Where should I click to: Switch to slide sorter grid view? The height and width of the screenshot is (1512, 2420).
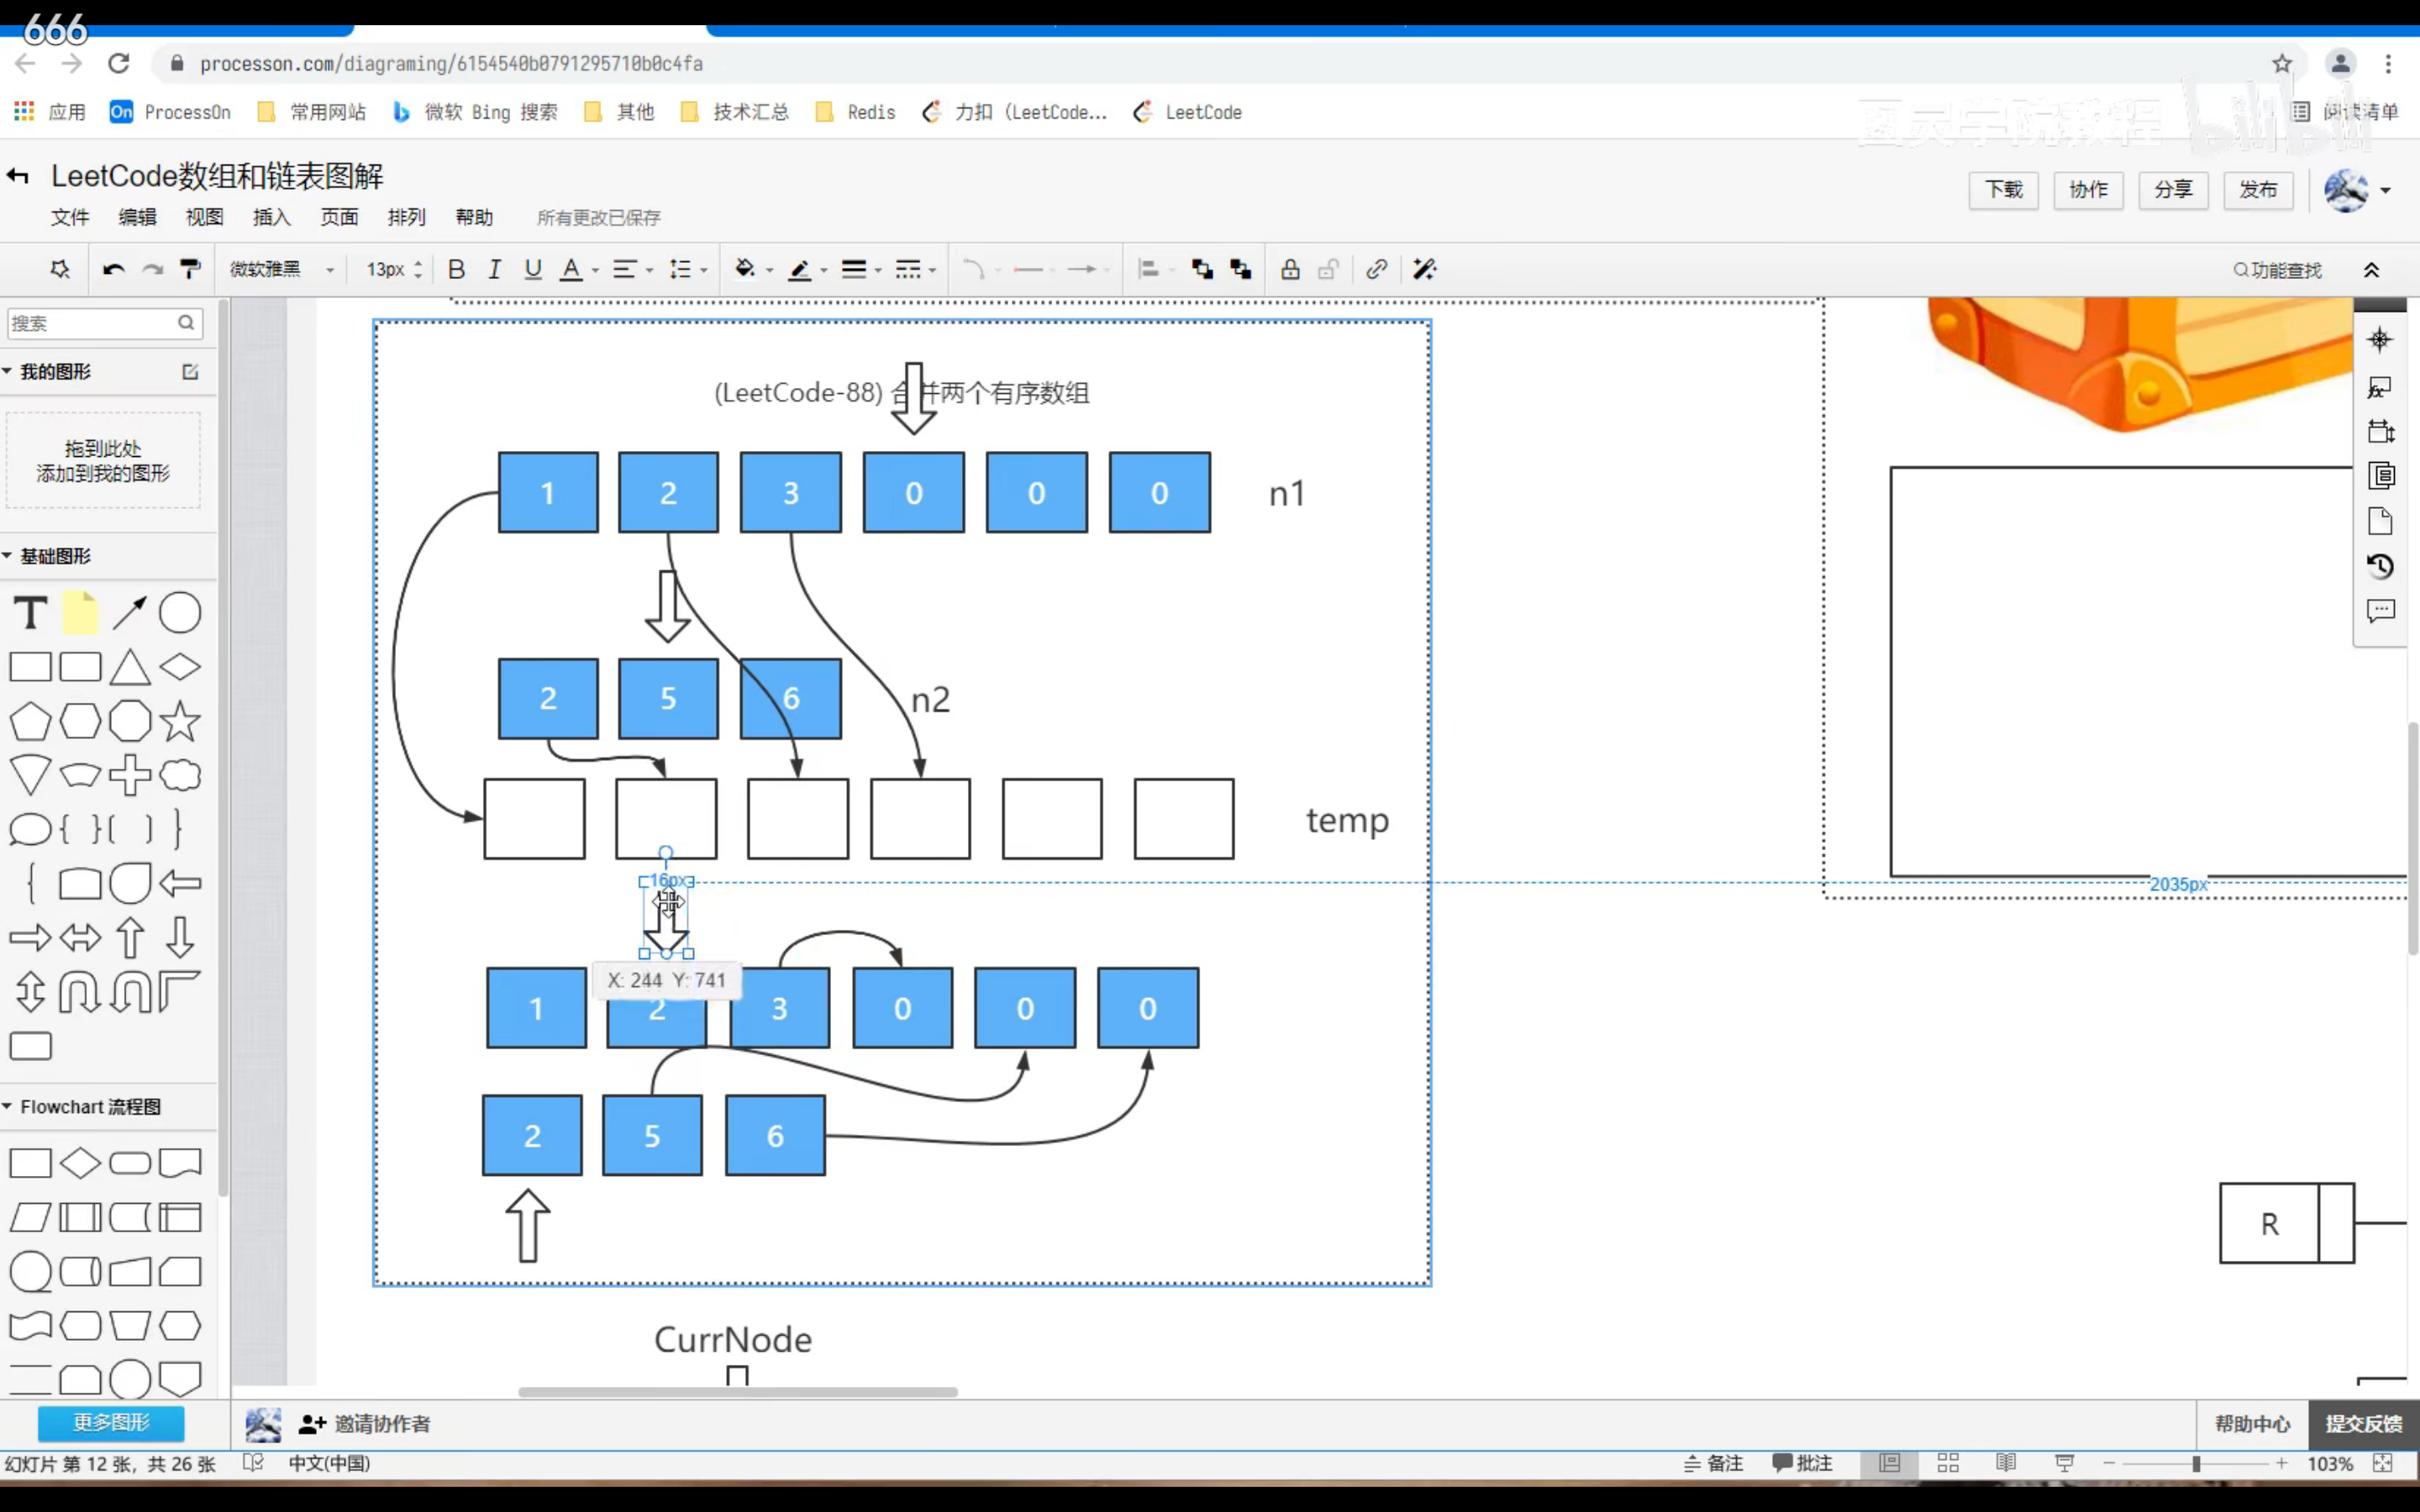click(1948, 1463)
